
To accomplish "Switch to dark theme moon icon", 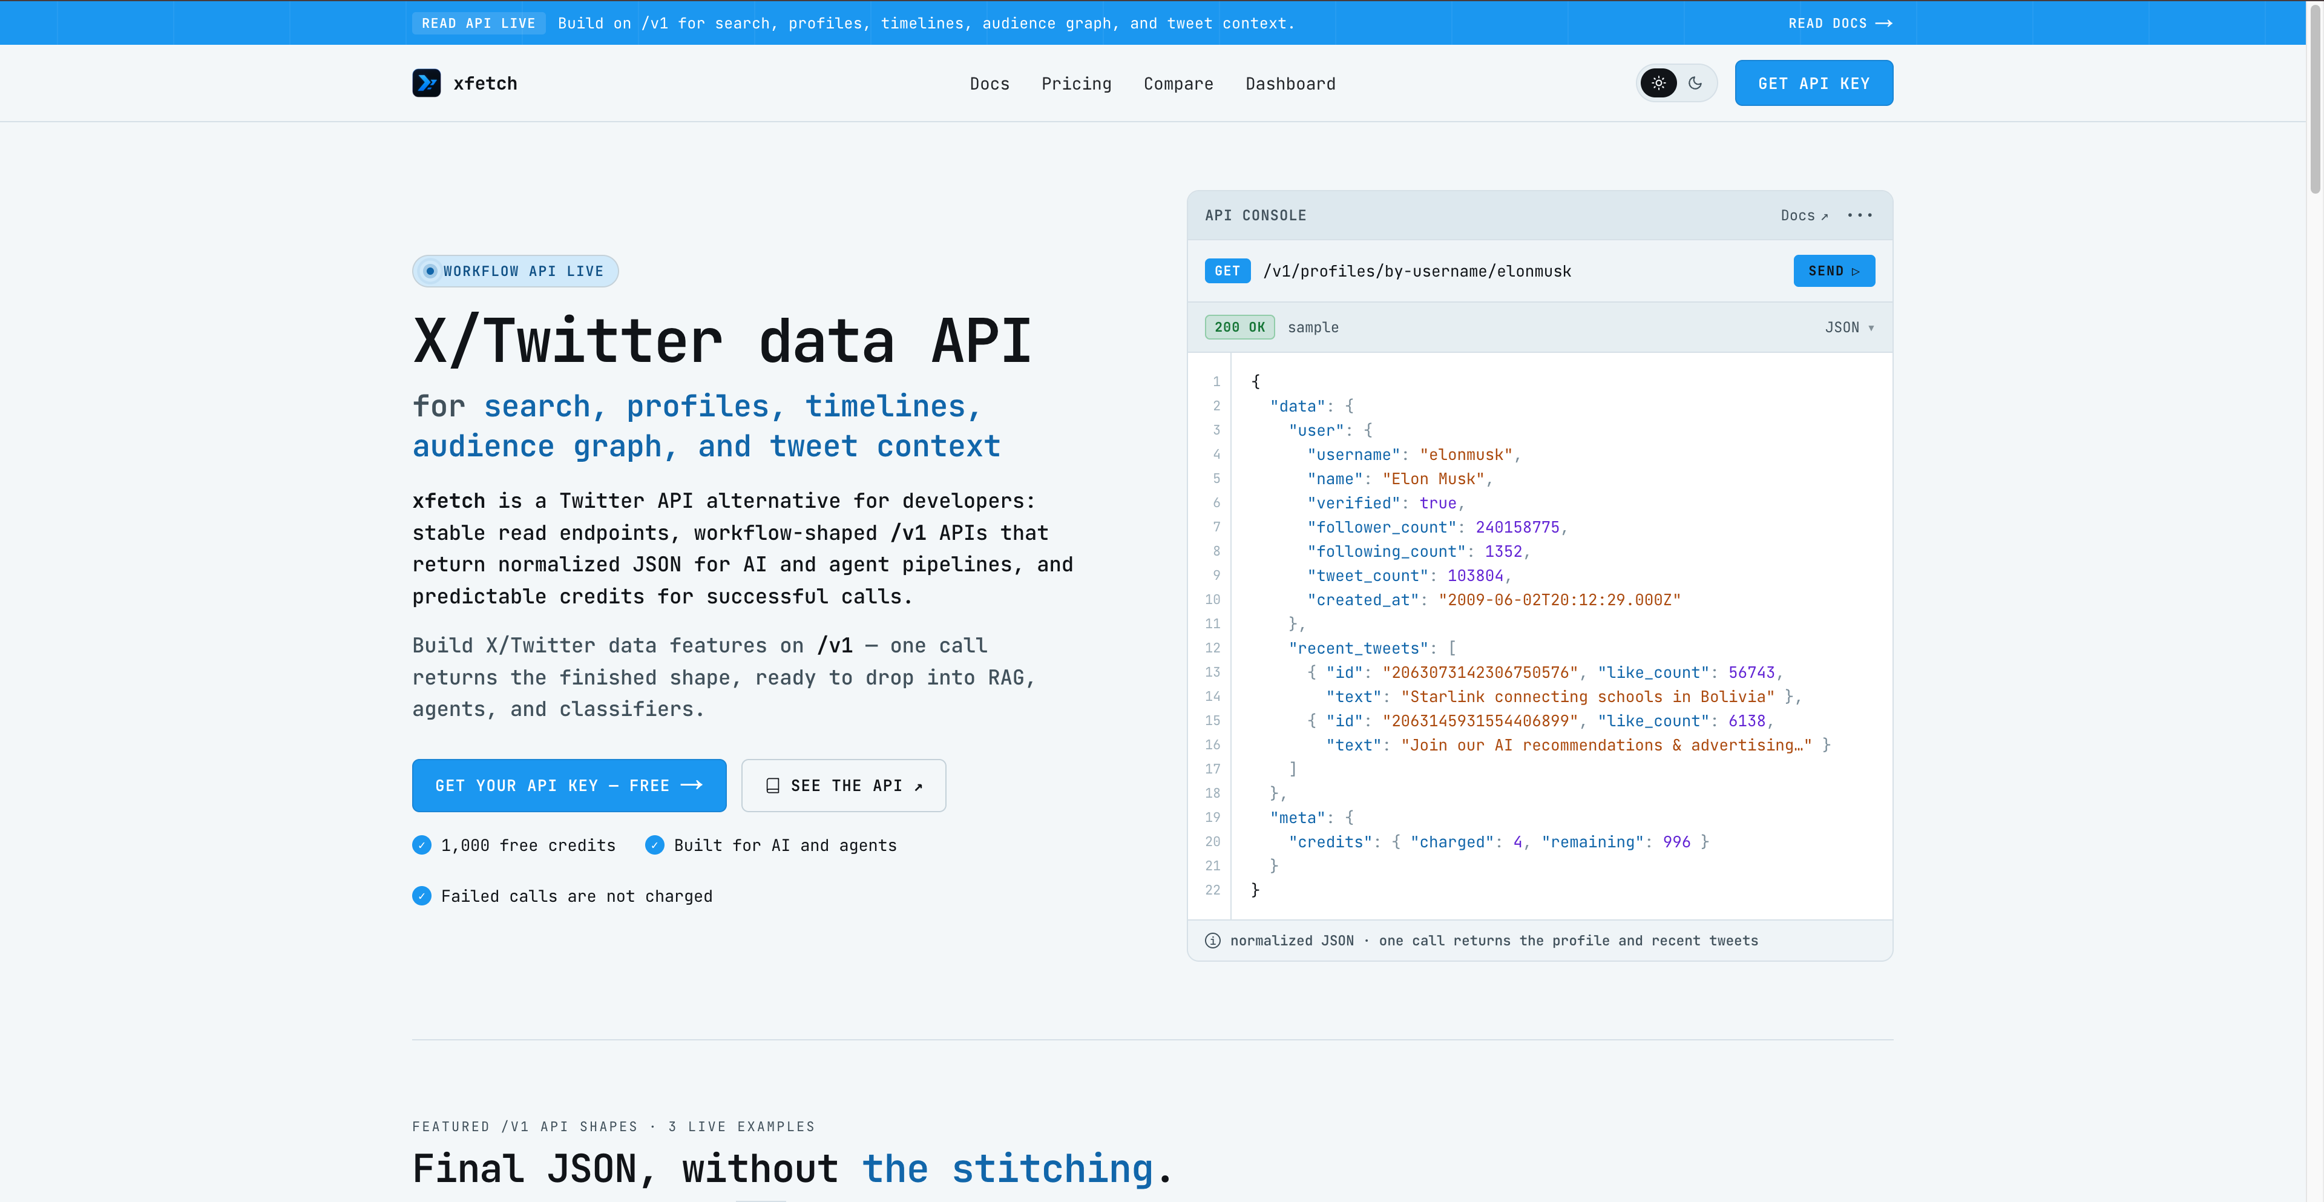I will [1695, 83].
